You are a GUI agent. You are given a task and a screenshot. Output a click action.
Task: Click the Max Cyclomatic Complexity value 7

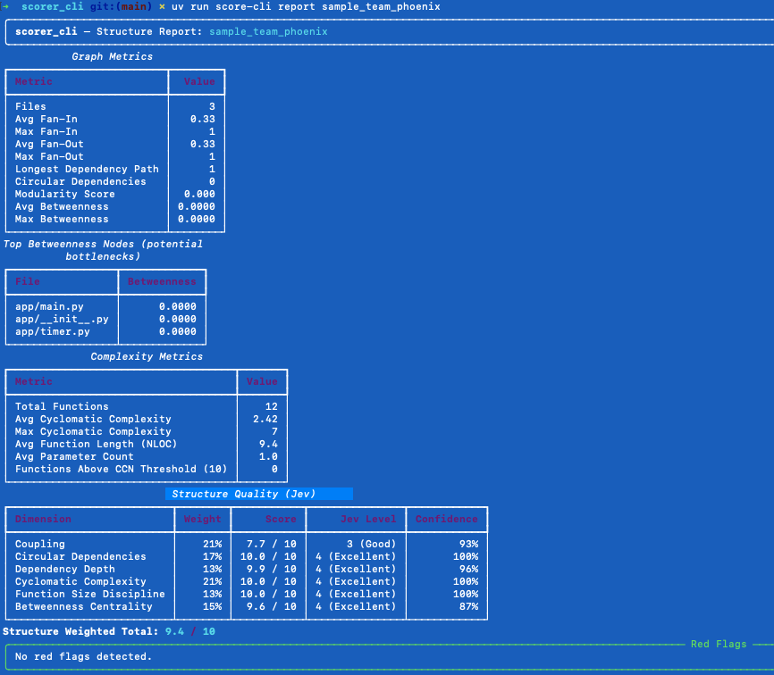point(274,431)
